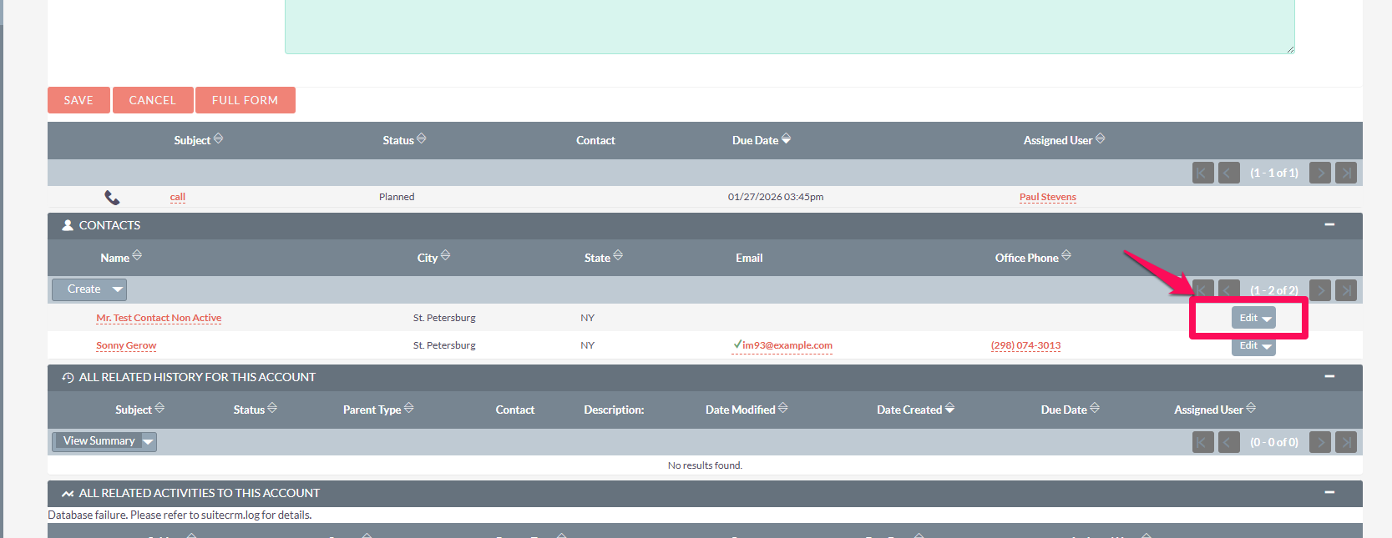Collapse All Related History For This Account panel
1392x538 pixels.
click(1329, 377)
